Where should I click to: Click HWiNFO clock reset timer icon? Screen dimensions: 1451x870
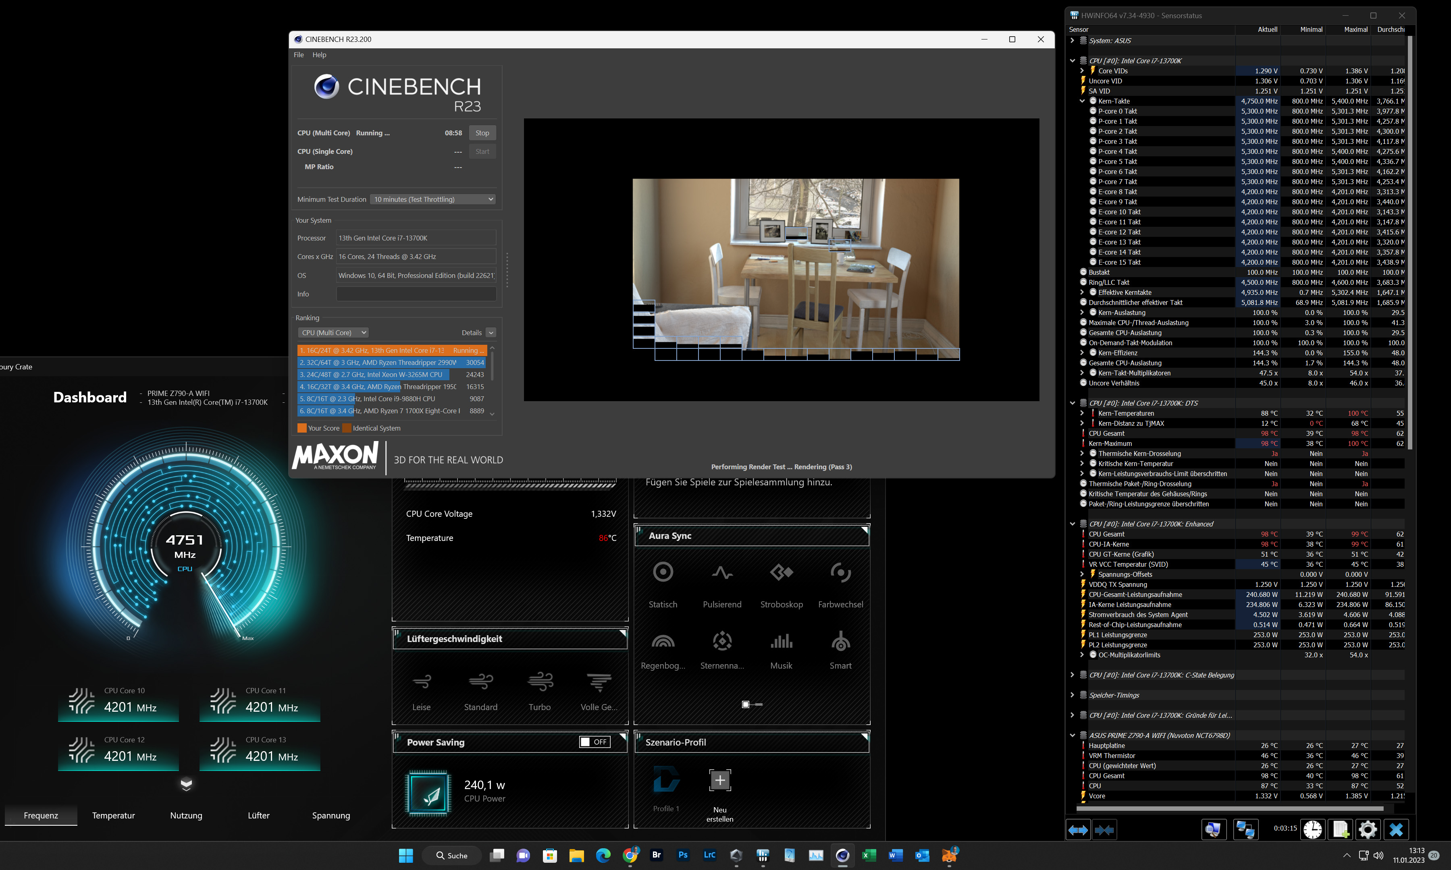click(1312, 830)
